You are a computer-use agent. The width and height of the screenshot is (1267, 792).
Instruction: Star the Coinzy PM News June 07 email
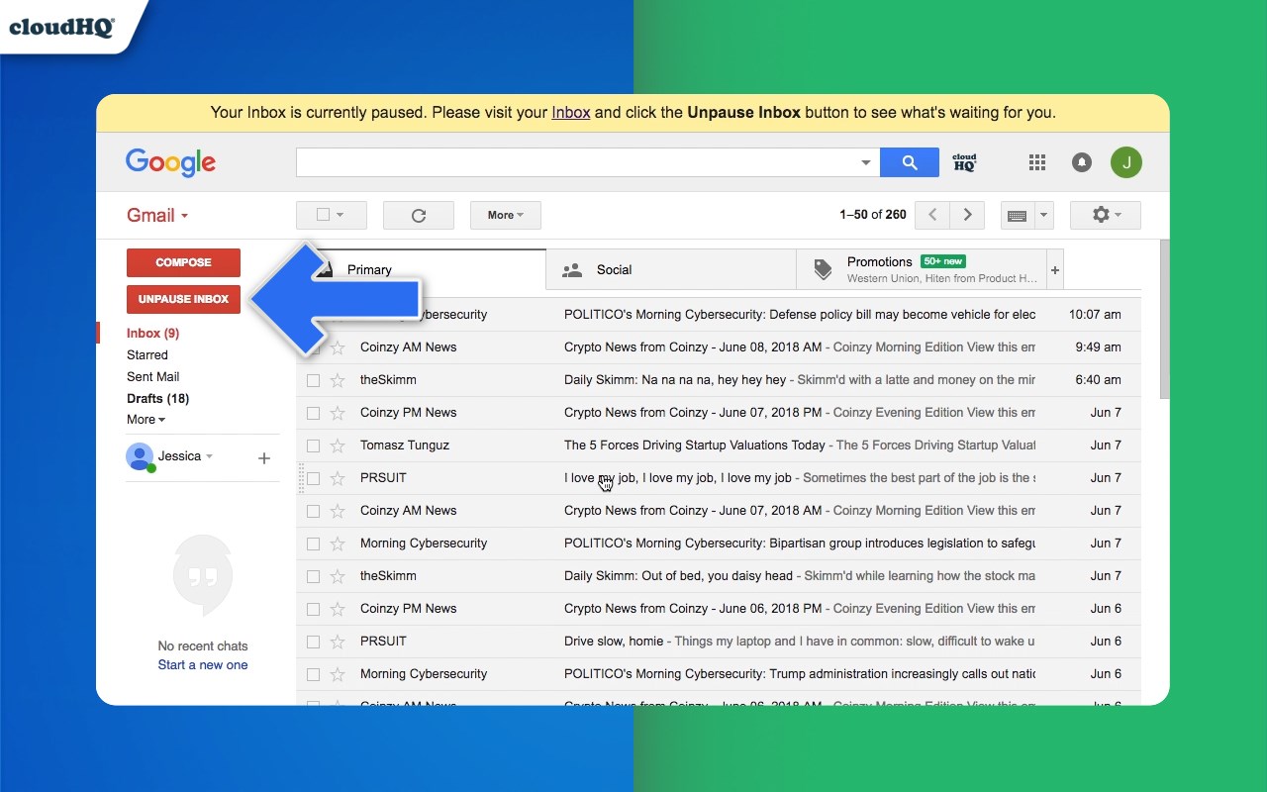click(x=338, y=413)
